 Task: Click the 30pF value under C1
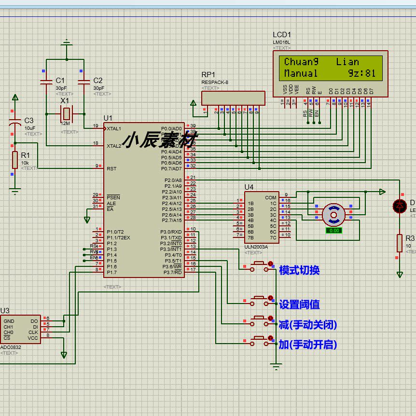(x=61, y=88)
